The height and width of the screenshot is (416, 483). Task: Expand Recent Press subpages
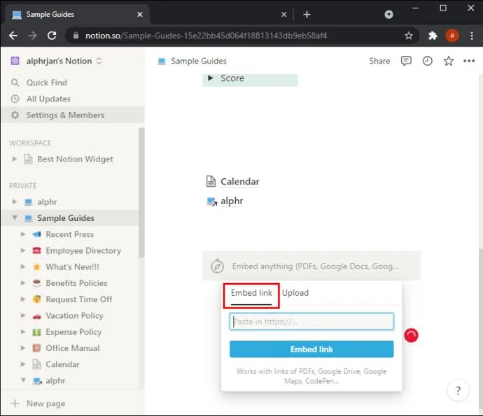(23, 234)
